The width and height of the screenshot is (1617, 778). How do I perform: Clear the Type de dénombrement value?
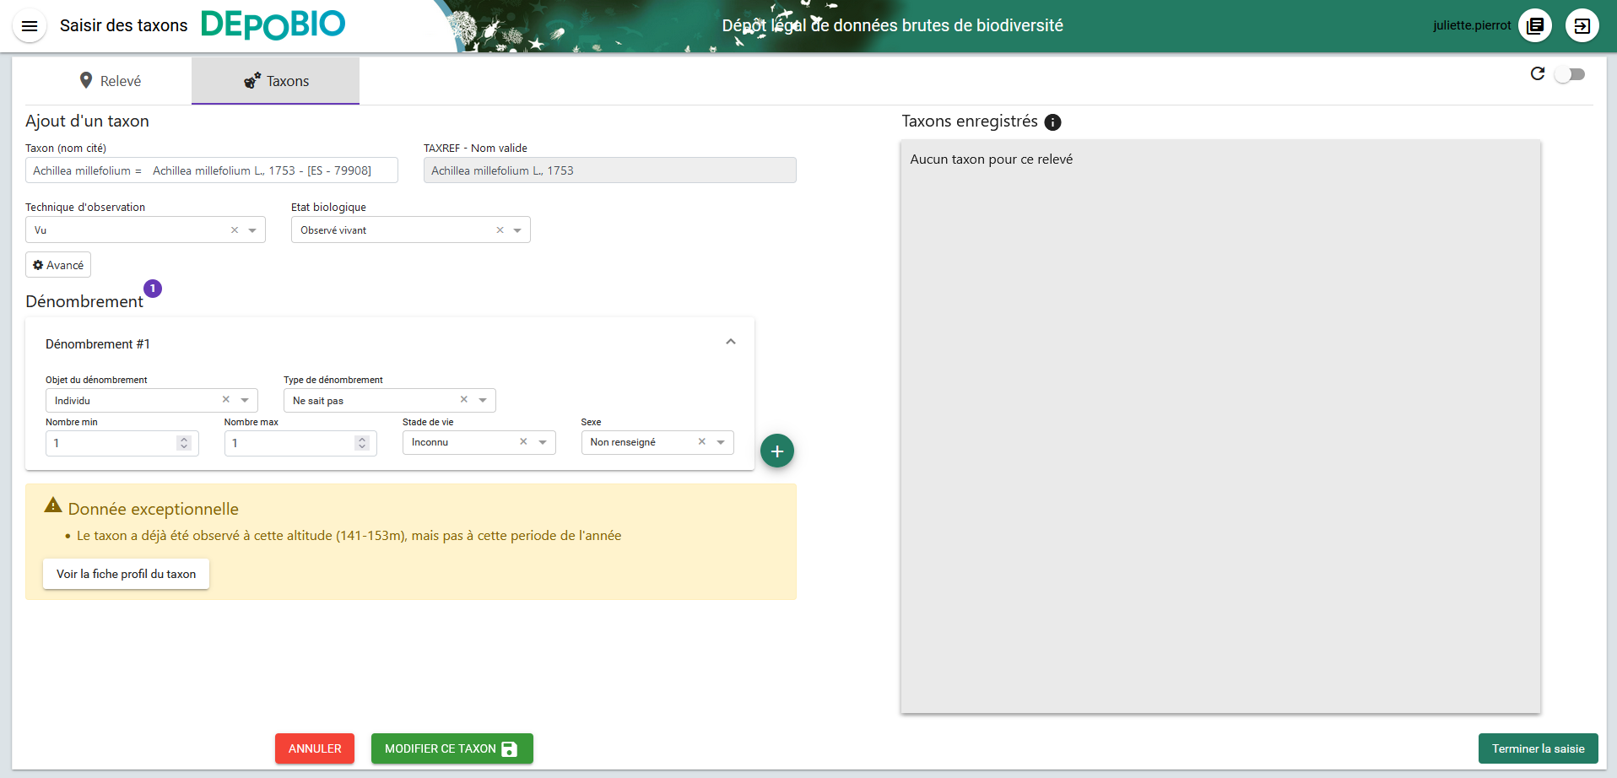tap(463, 400)
